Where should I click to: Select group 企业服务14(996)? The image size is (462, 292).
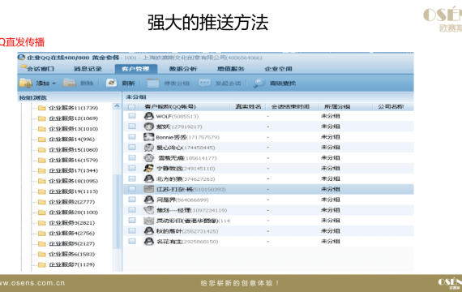71,140
